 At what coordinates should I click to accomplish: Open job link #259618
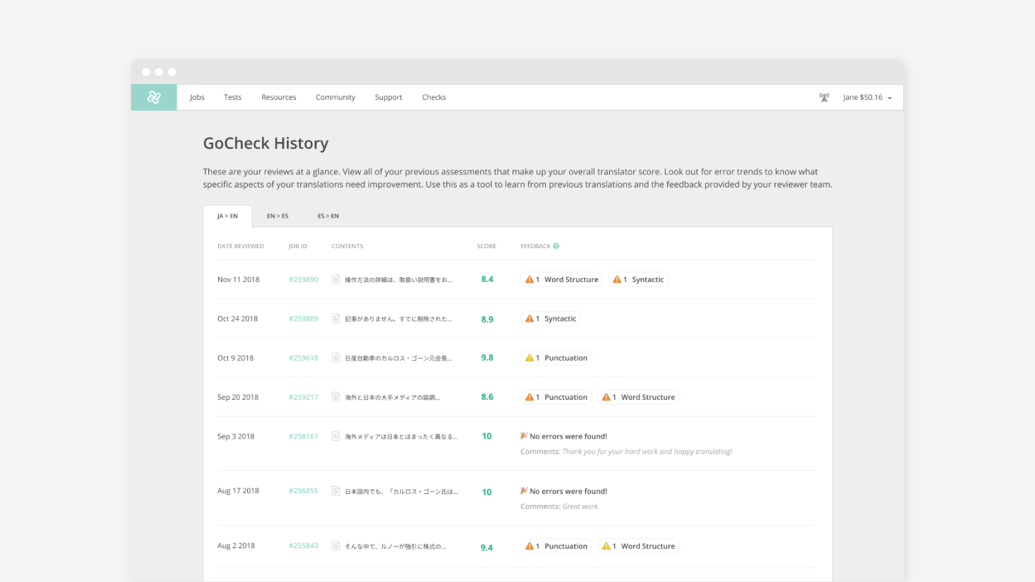[x=304, y=358]
